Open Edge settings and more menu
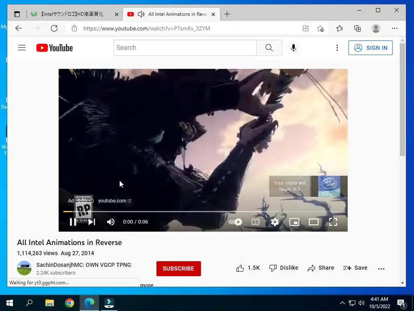The width and height of the screenshot is (414, 311). click(395, 28)
